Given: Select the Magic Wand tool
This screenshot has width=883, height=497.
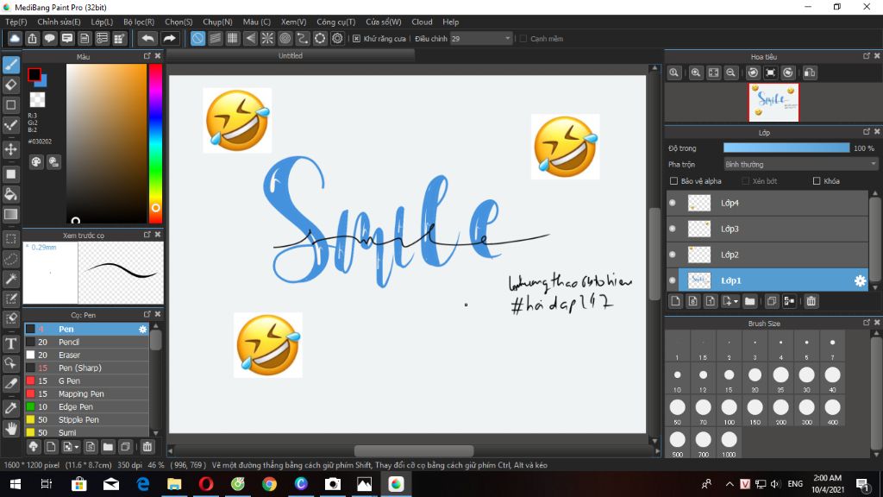Looking at the screenshot, I should point(11,279).
